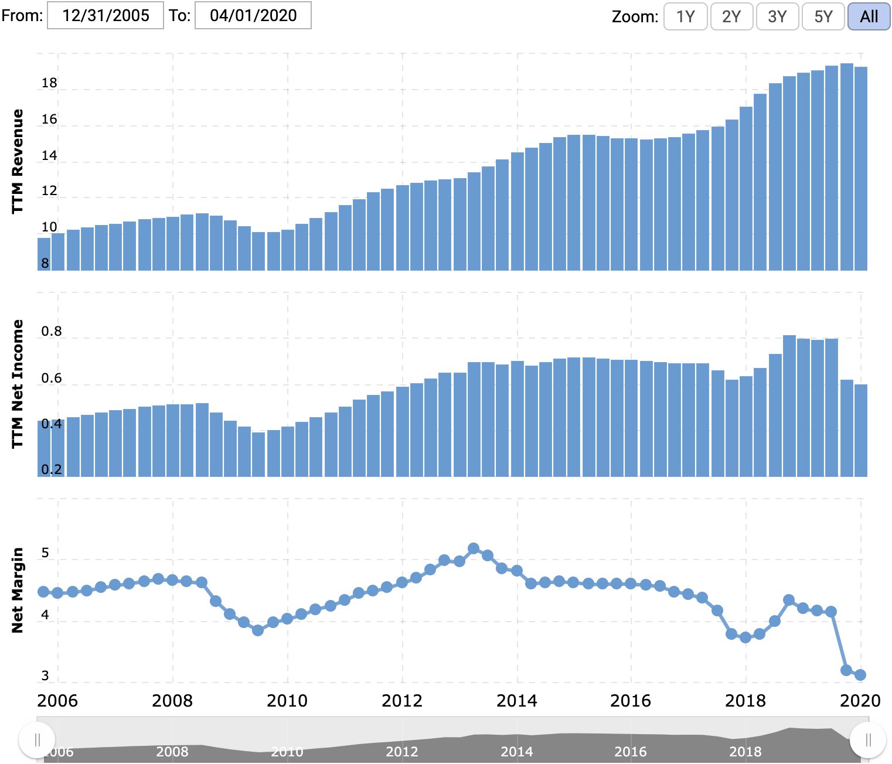This screenshot has height=764, width=892.
Task: Click the last Net Margin point in 2020
Action: [x=860, y=675]
